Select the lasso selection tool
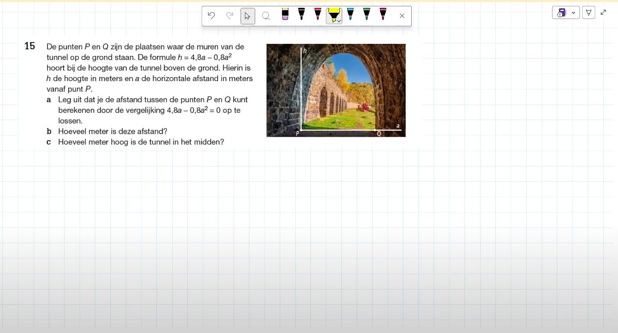Image resolution: width=618 pixels, height=333 pixels. [266, 16]
